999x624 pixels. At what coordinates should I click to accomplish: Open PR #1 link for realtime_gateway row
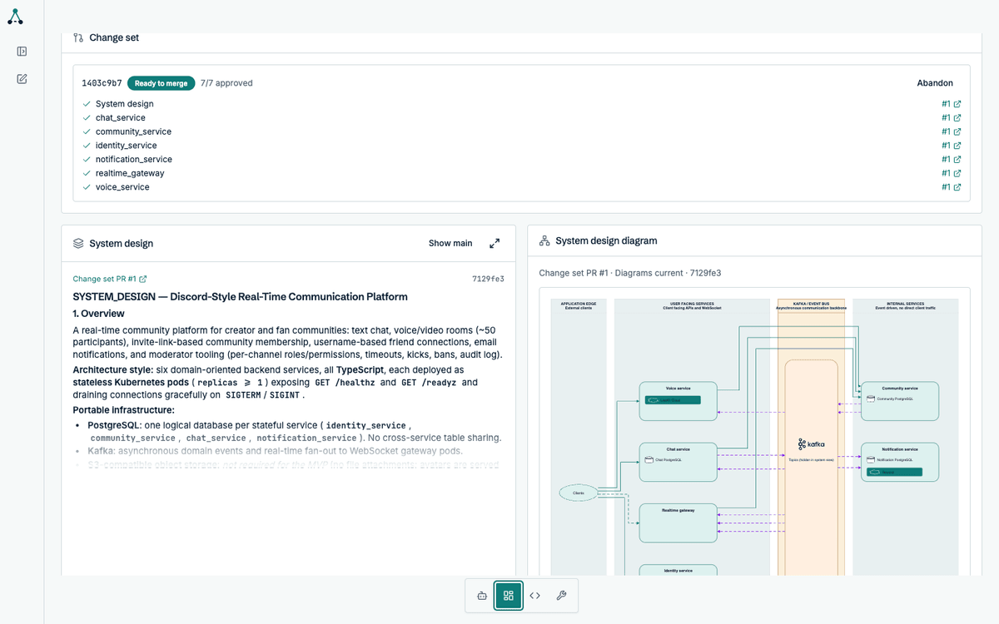(x=952, y=173)
